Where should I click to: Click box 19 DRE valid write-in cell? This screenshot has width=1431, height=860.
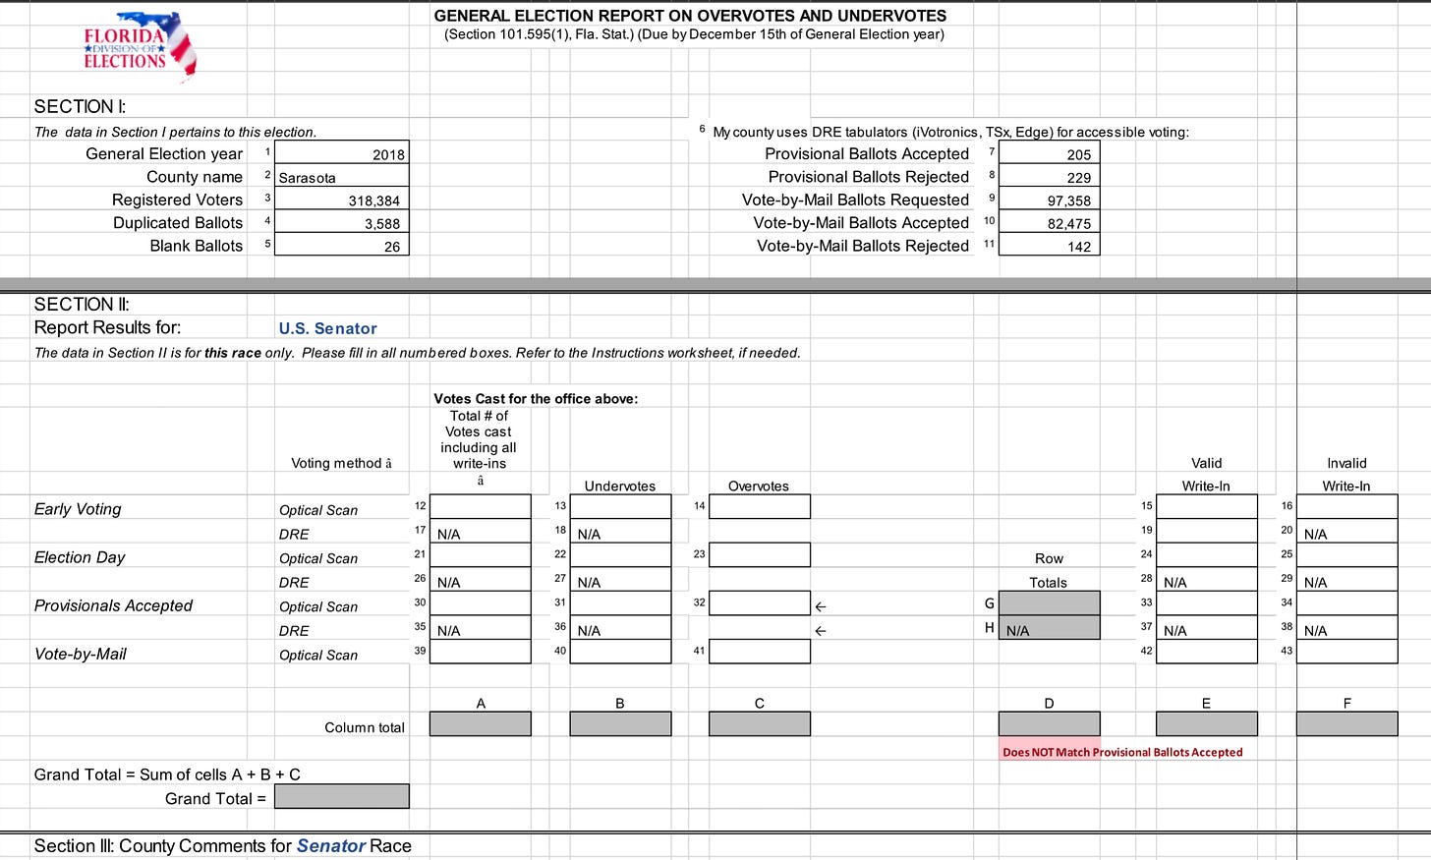pyautogui.click(x=1207, y=531)
